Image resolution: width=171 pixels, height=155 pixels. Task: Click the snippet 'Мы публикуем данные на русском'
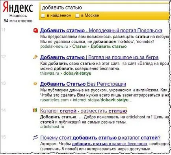coord(73,90)
